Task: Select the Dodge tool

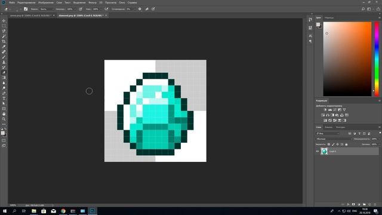Action: 4,88
